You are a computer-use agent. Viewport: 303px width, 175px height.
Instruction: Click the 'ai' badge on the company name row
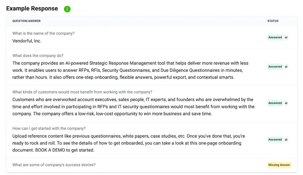coord(286,37)
